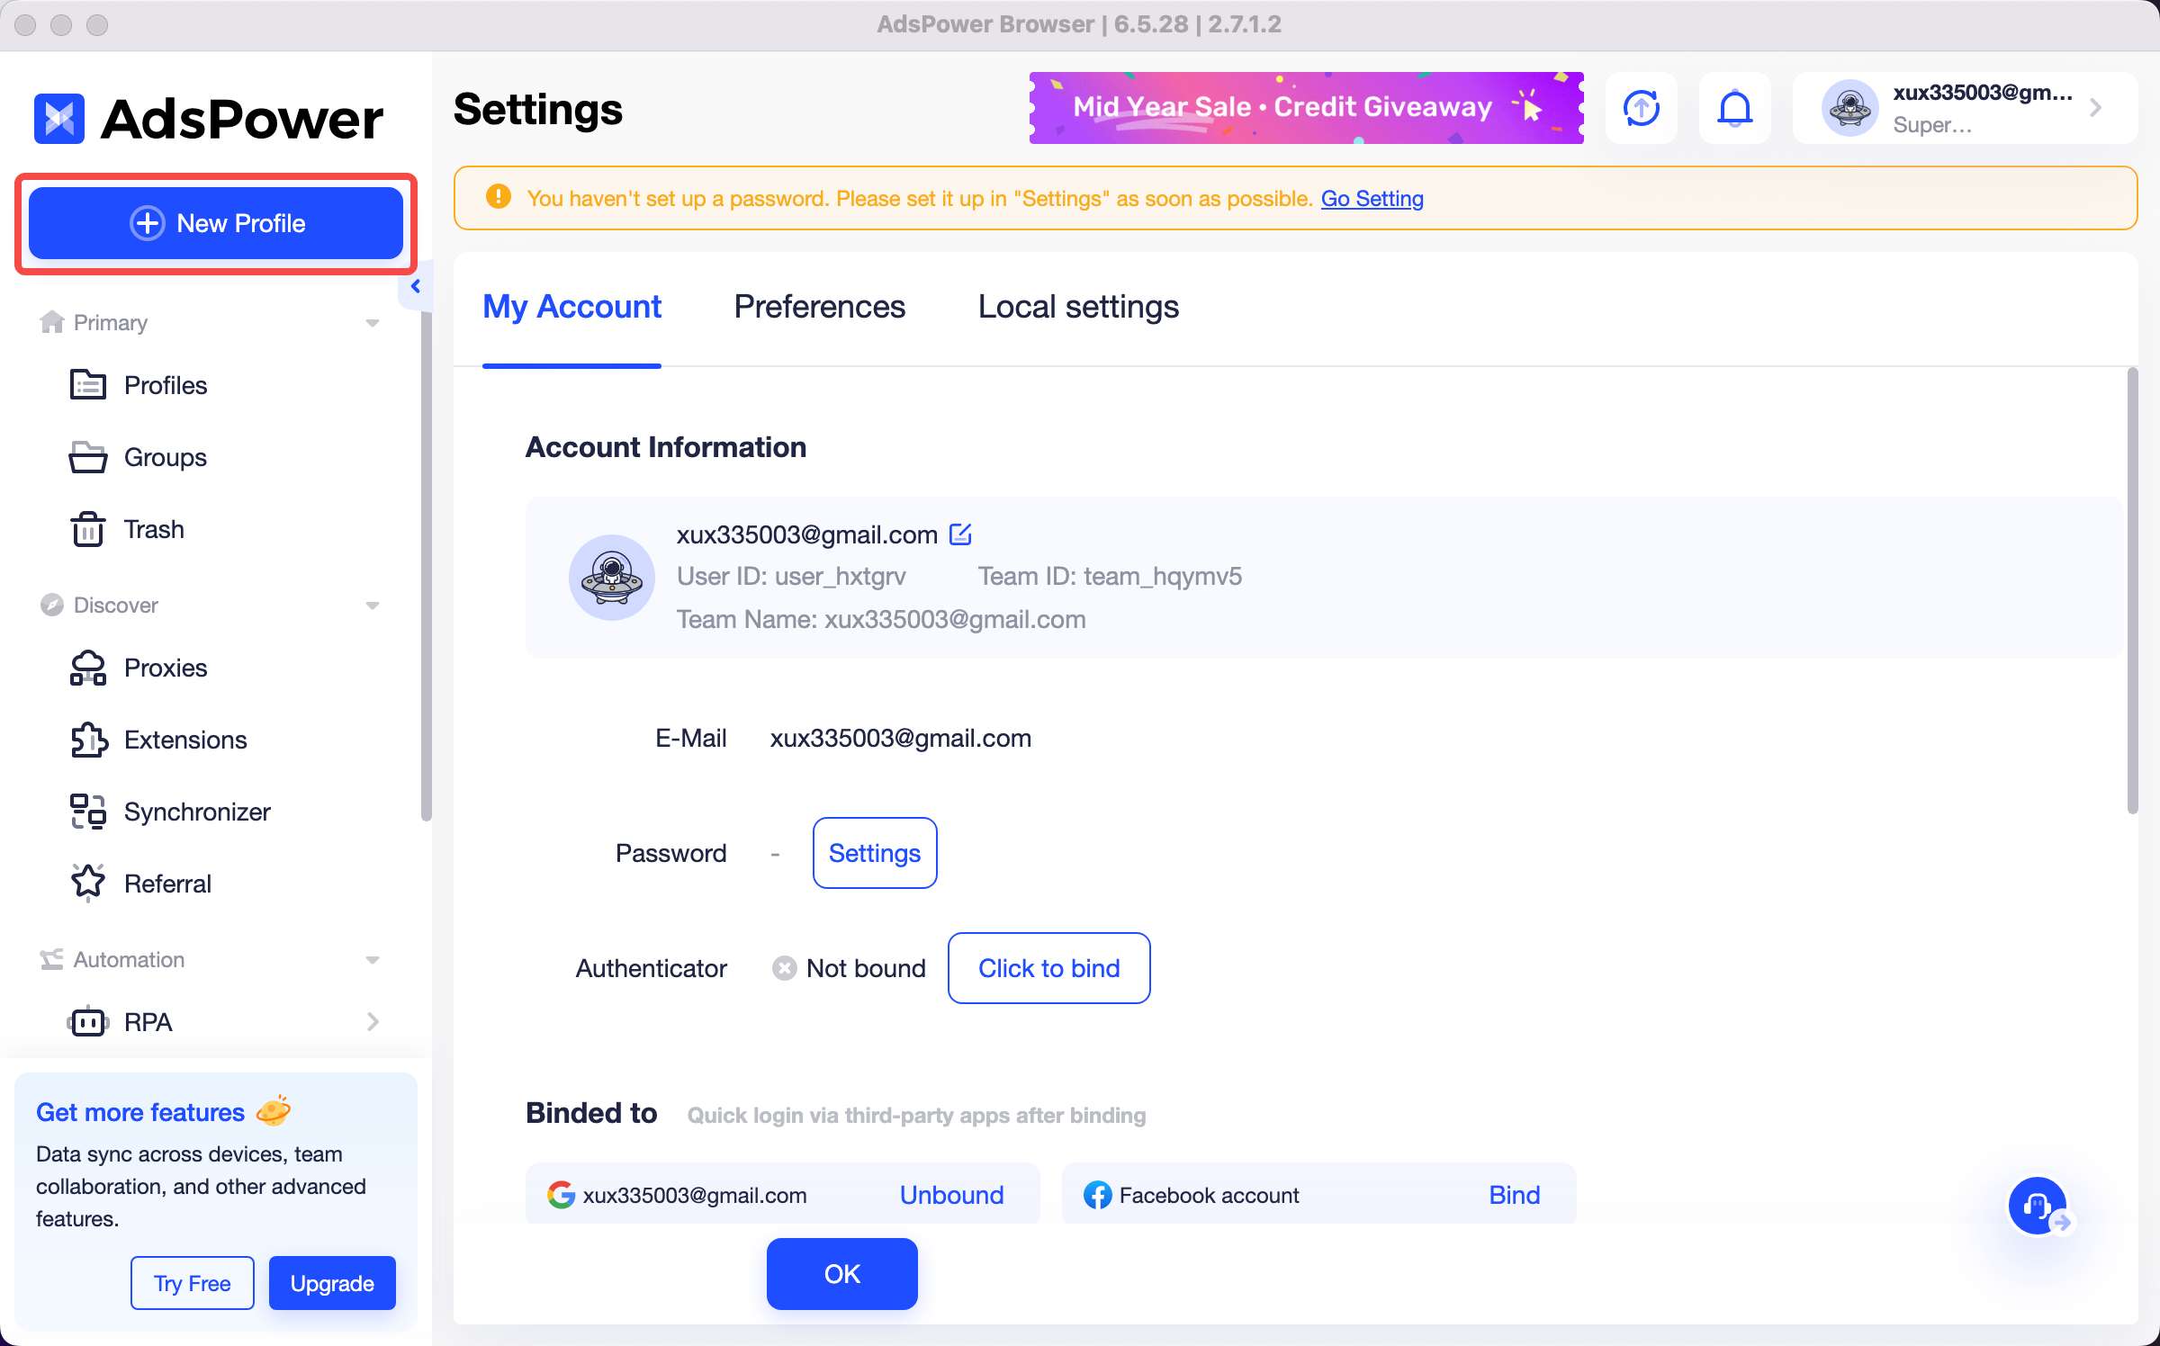Confirm with the OK button
Viewport: 2160px width, 1346px height.
(842, 1274)
